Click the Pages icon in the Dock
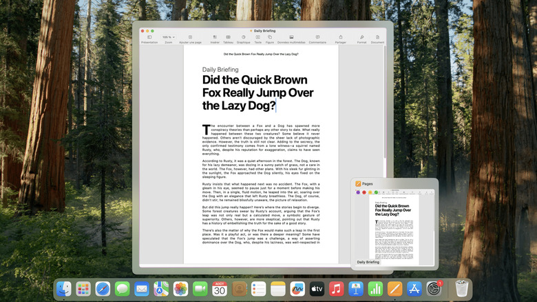 click(394, 289)
